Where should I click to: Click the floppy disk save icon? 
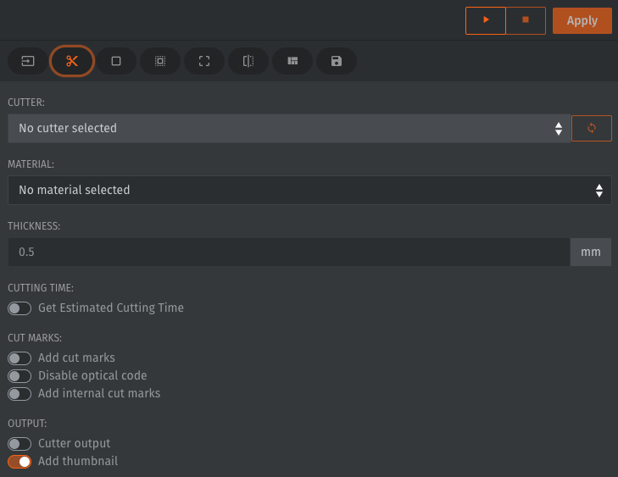pyautogui.click(x=337, y=61)
